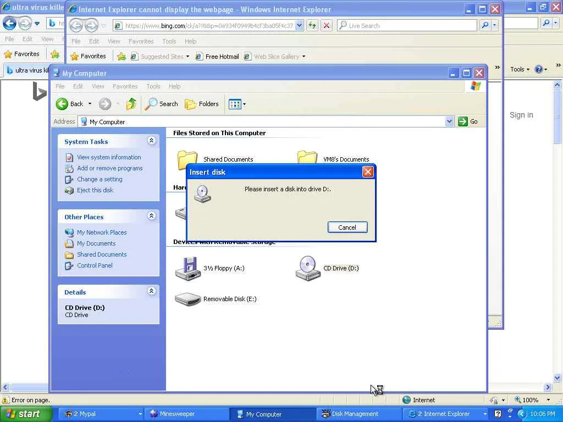Click the Back button in My Computer
The height and width of the screenshot is (422, 563).
70,104
